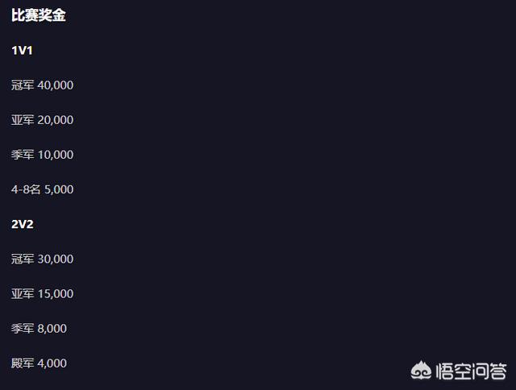
Task: Select the 2V2 section heading
Action: click(23, 224)
